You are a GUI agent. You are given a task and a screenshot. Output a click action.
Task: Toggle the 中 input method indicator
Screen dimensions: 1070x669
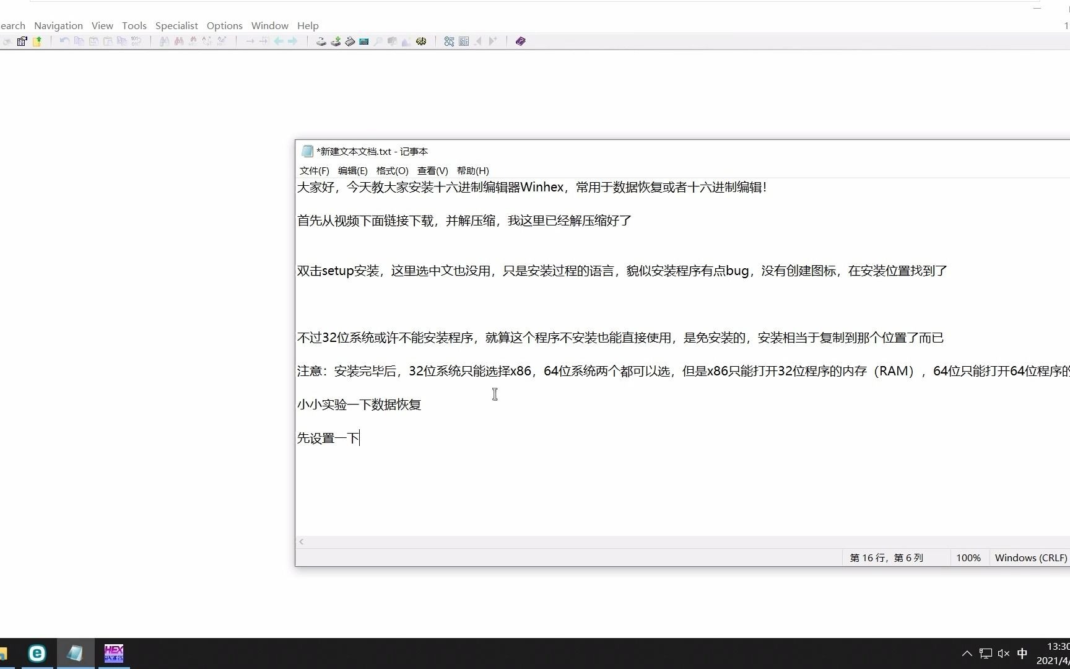(x=1022, y=654)
